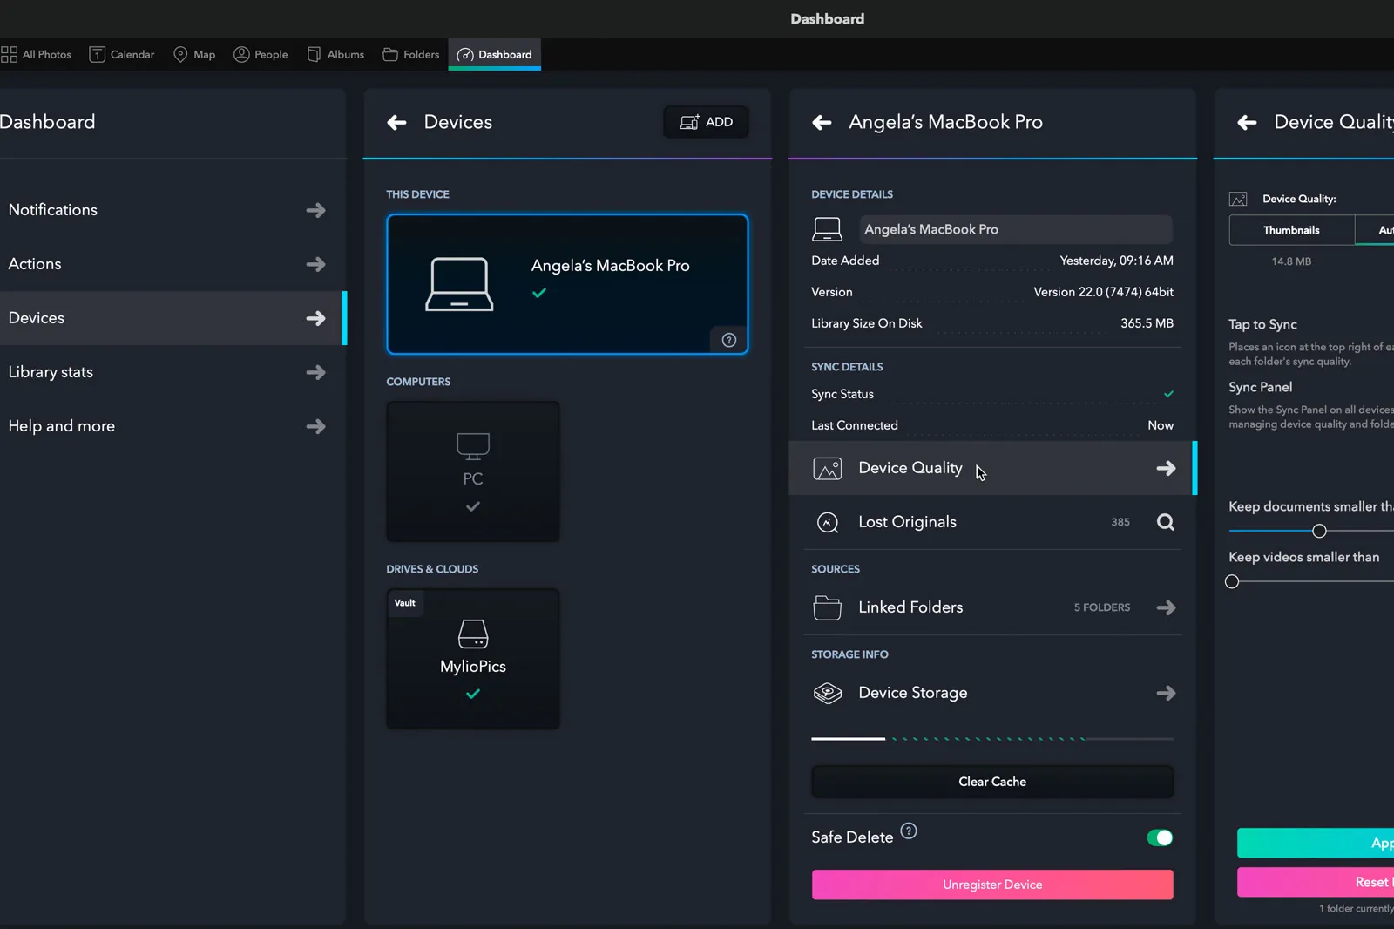Image resolution: width=1394 pixels, height=929 pixels.
Task: Select the Devices row in the Dashboard list
Action: tap(173, 318)
